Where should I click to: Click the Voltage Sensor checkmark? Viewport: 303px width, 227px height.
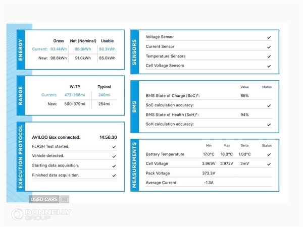point(269,37)
